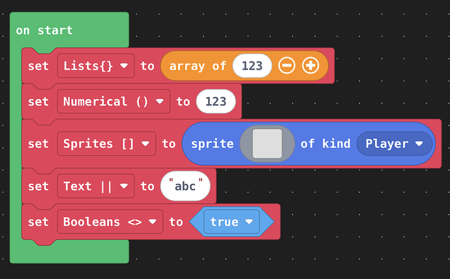Click 'to' label of the Booleans <> block
Image resolution: width=450 pixels, height=279 pixels.
pos(176,222)
